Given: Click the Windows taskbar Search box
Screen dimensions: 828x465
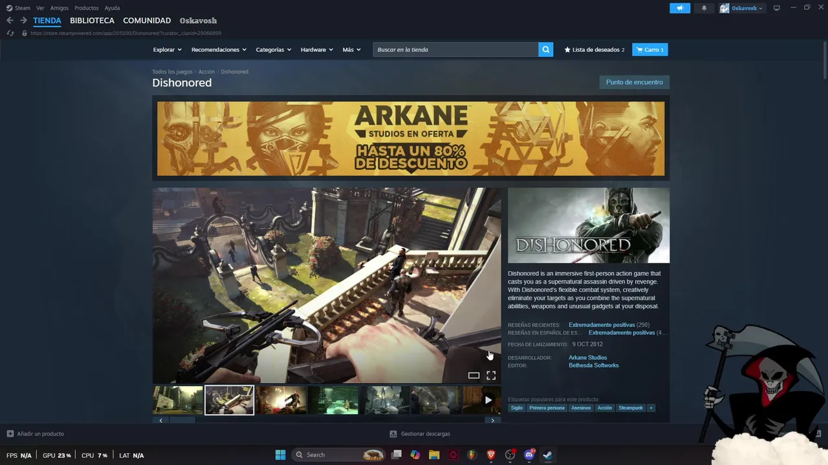Looking at the screenshot, I should click(x=339, y=455).
